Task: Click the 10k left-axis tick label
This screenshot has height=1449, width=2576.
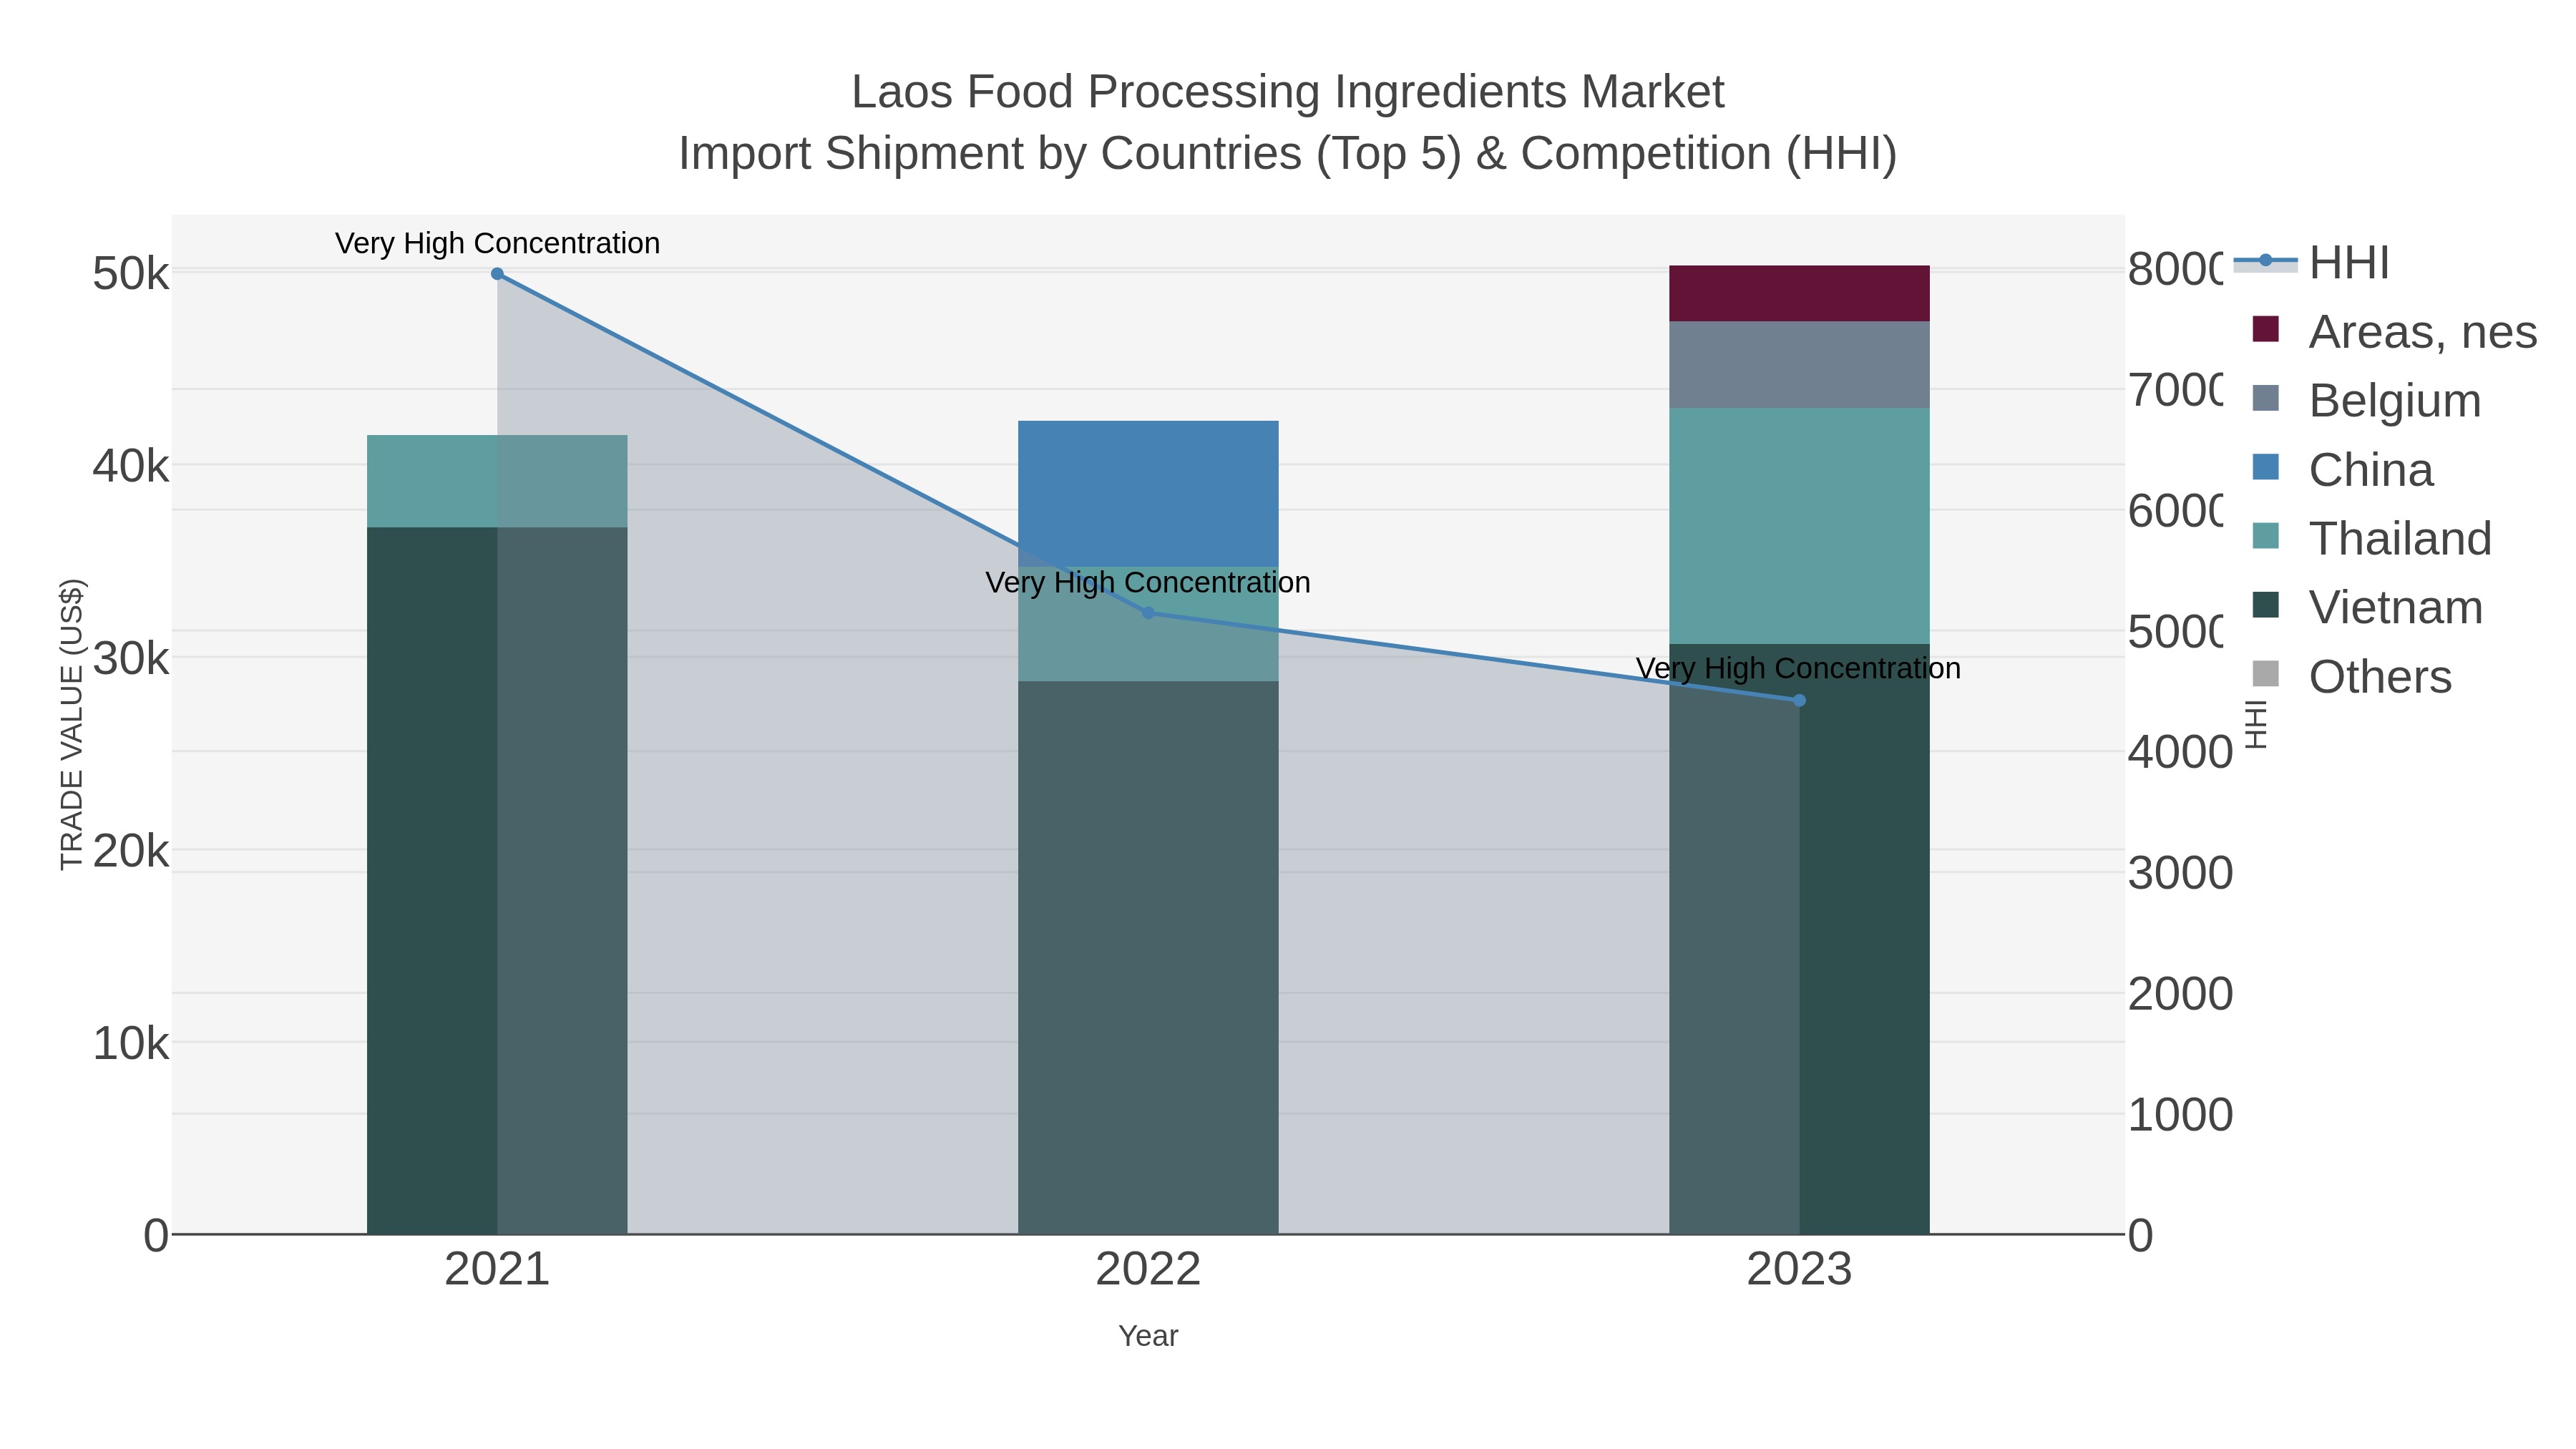Action: tap(131, 1043)
